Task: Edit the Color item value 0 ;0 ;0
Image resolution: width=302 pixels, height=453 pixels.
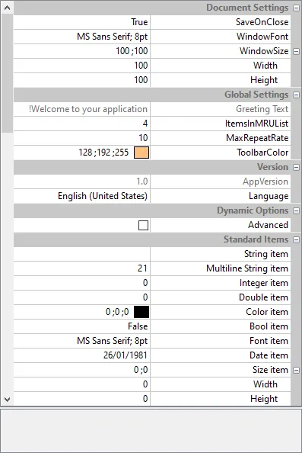Action: click(x=117, y=312)
